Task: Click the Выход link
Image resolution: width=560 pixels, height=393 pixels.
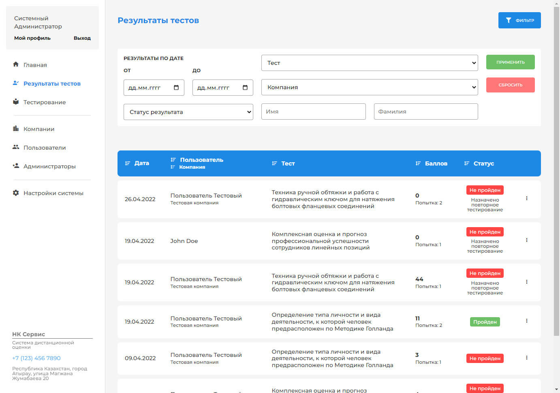Action: coord(82,38)
